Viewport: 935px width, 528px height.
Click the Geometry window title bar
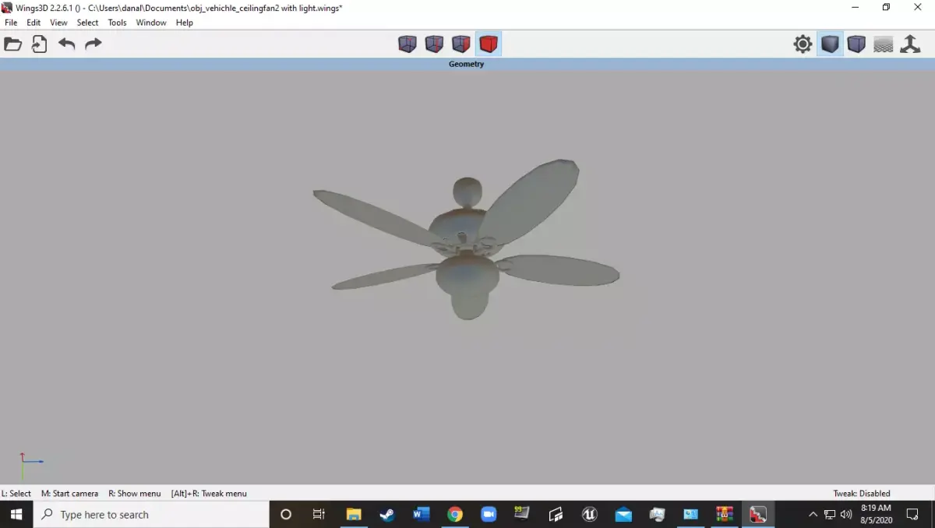(x=466, y=64)
